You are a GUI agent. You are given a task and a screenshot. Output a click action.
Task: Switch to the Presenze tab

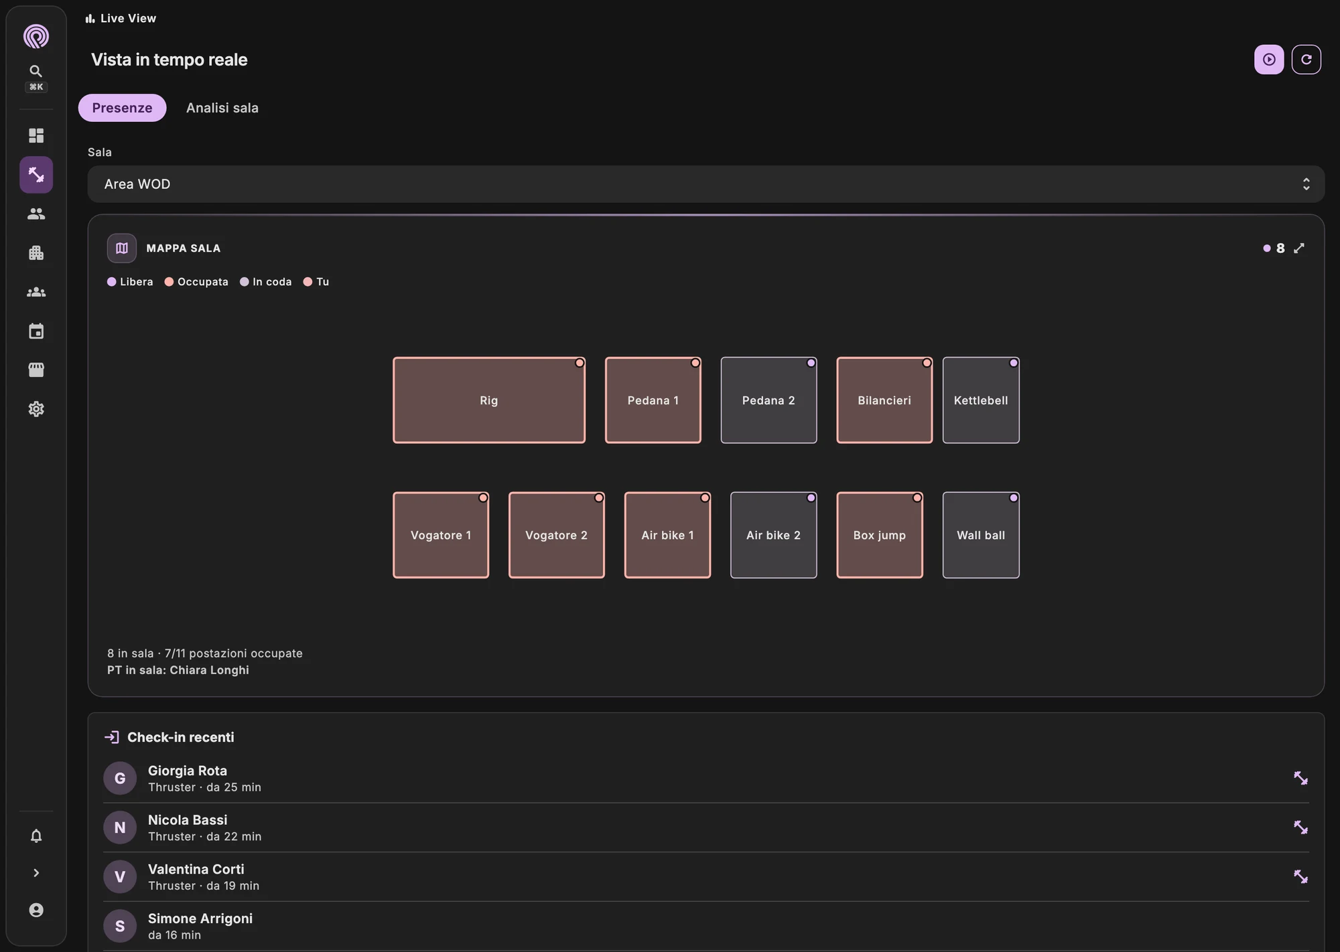point(122,108)
